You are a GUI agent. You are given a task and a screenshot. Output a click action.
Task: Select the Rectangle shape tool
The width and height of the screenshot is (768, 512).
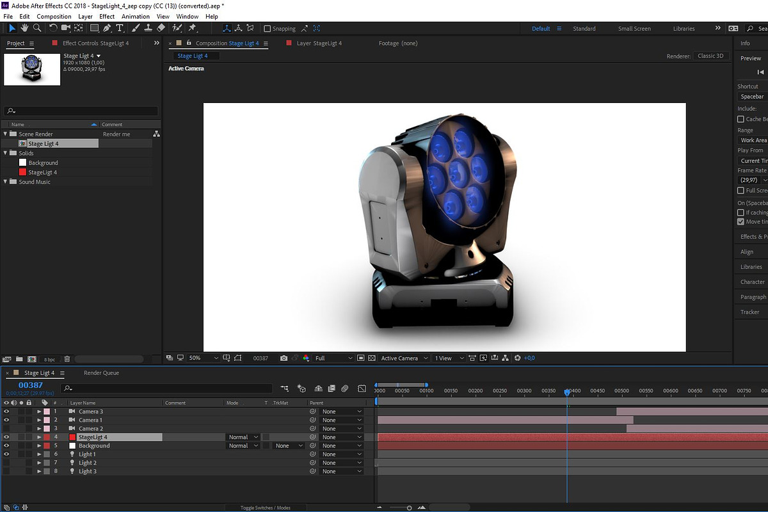(x=94, y=28)
